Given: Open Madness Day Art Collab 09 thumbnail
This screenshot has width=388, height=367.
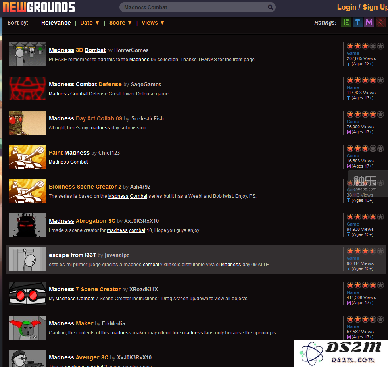Looking at the screenshot, I should [x=27, y=123].
